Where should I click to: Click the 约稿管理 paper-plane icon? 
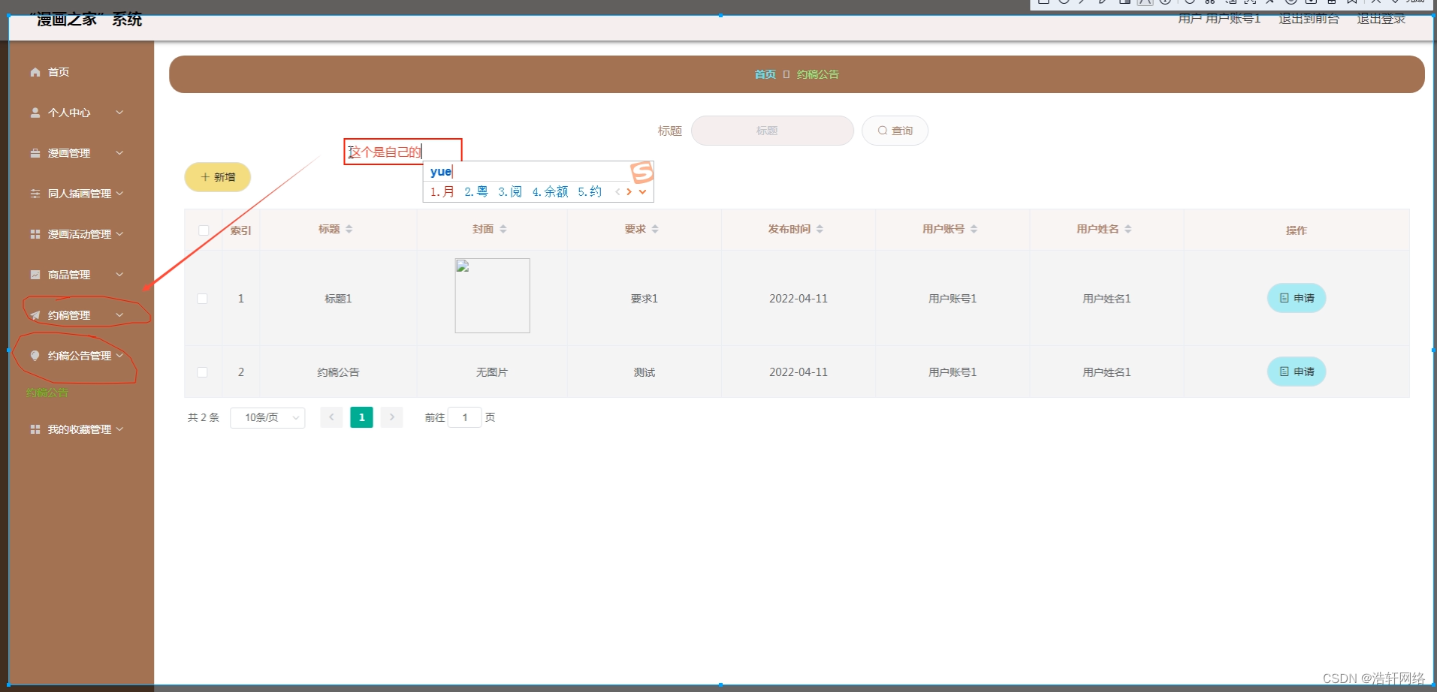pos(35,315)
